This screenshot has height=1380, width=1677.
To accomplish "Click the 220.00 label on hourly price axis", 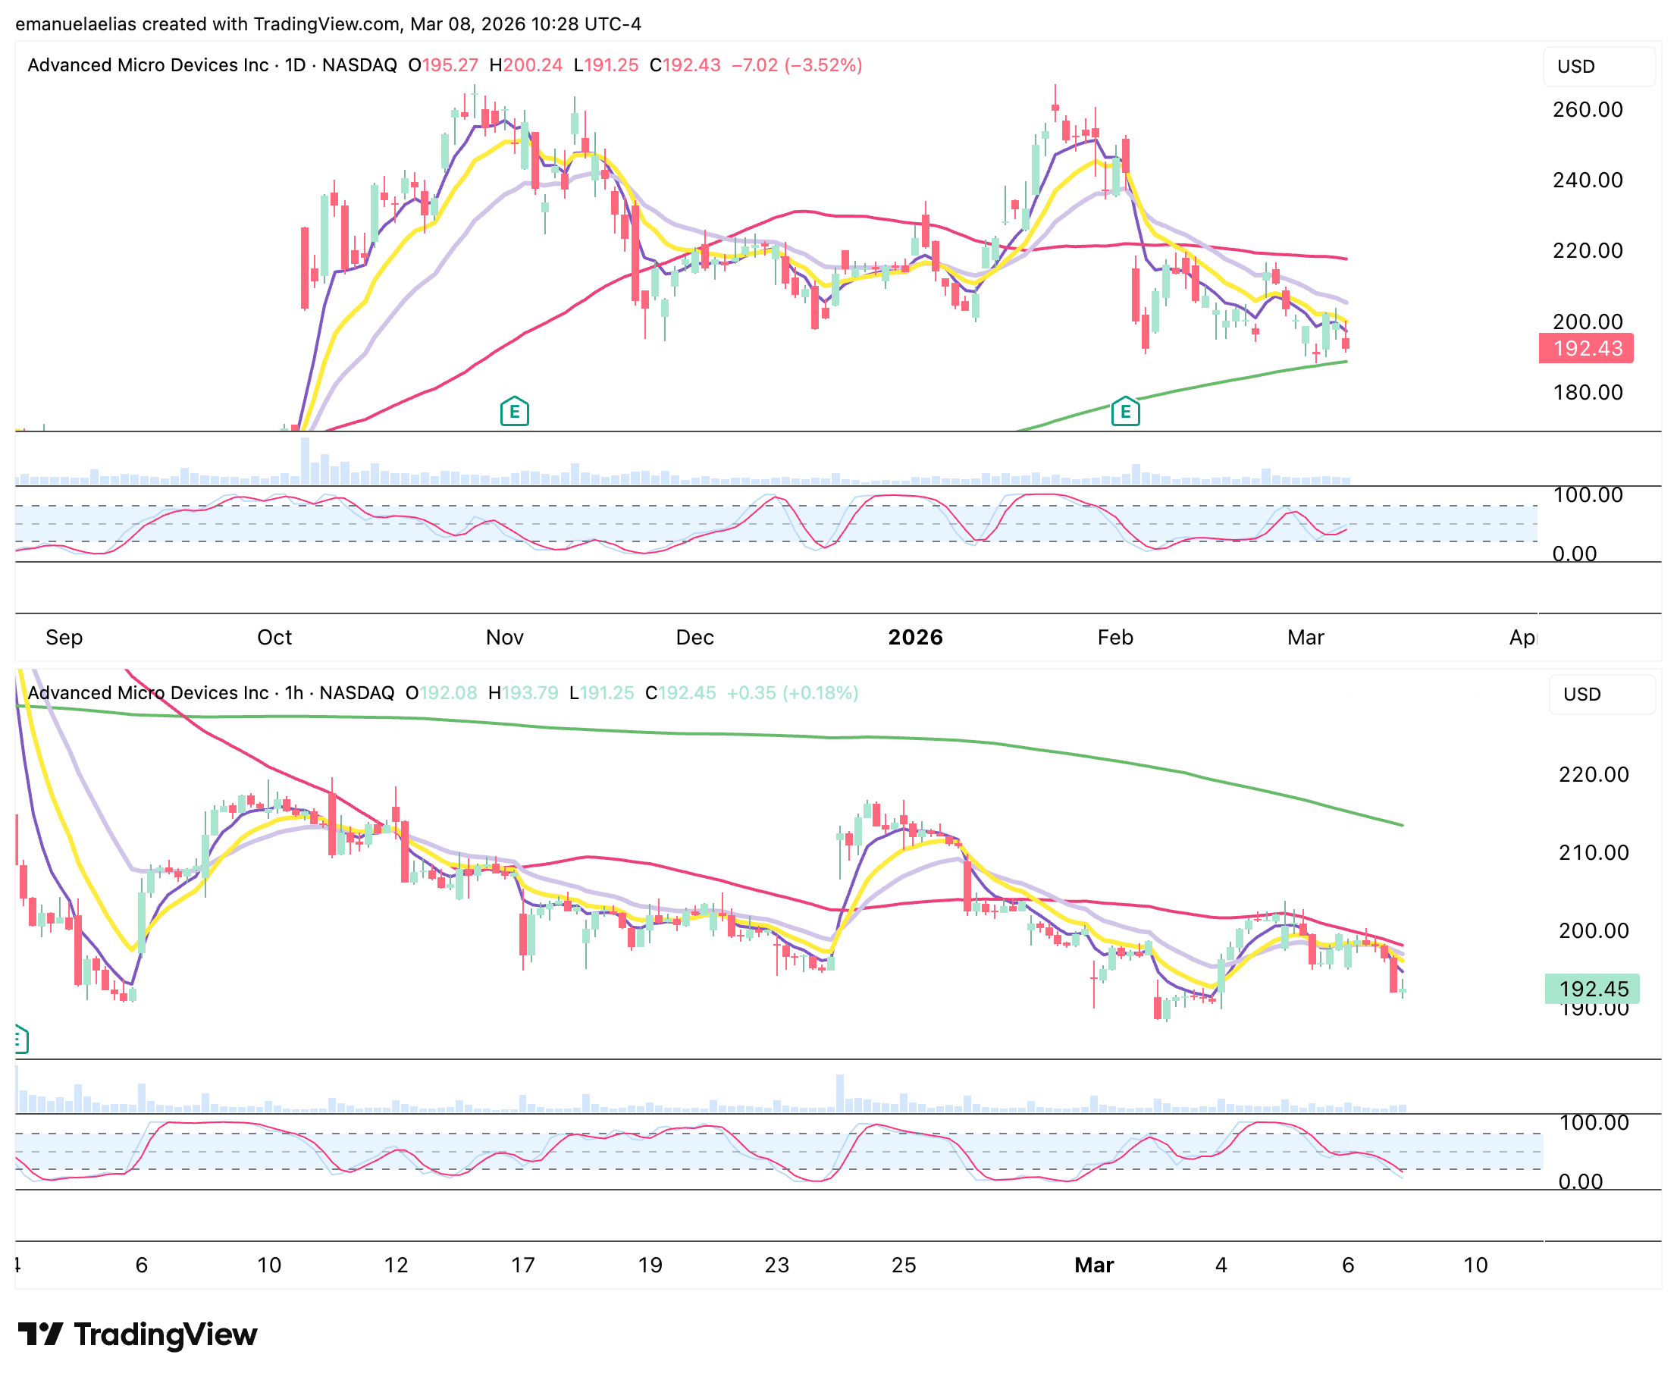I will click(x=1593, y=774).
